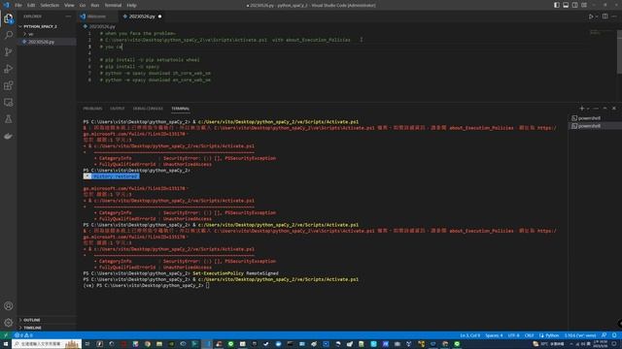Open the Run and Debug view
622x349 pixels.
pyautogui.click(x=9, y=69)
